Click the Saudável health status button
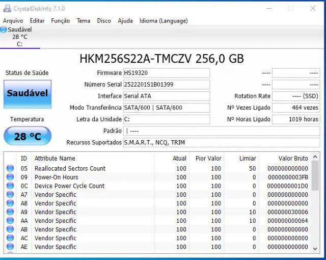Image resolution: width=326 pixels, height=260 pixels. click(28, 94)
